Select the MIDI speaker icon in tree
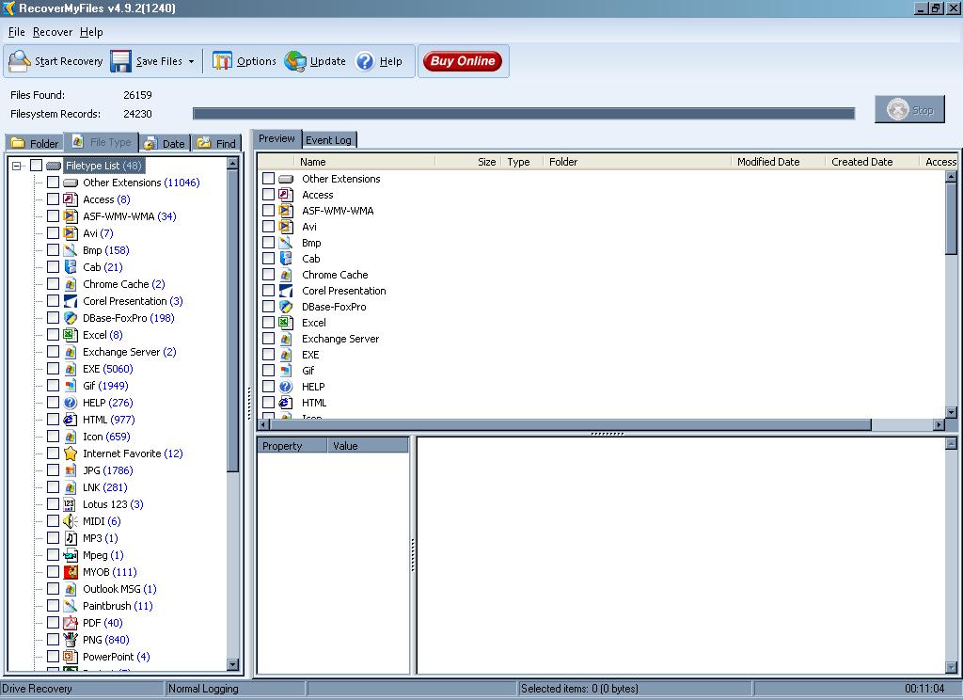The image size is (963, 700). 71,521
